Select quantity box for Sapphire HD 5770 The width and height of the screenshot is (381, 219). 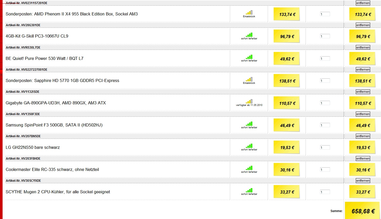[x=325, y=81]
